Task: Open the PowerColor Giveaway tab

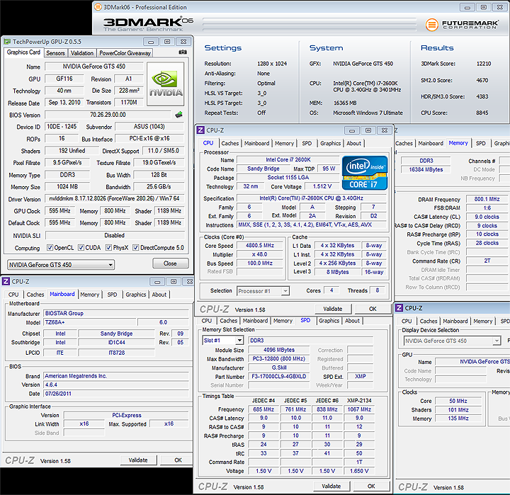Action: coord(125,52)
